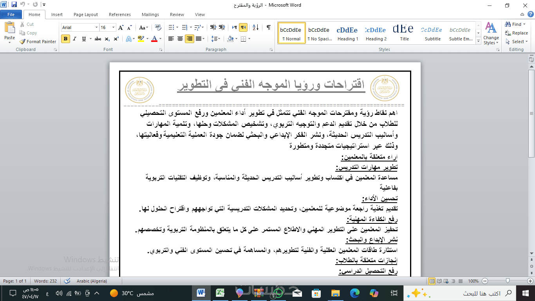Viewport: 535px width, 301px height.
Task: Apply subscript formatting
Action: click(107, 39)
